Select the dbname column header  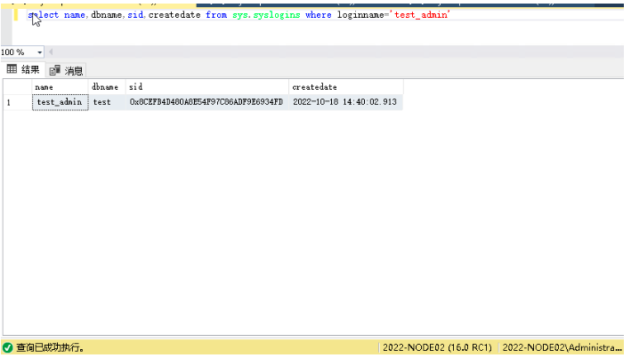coord(107,87)
